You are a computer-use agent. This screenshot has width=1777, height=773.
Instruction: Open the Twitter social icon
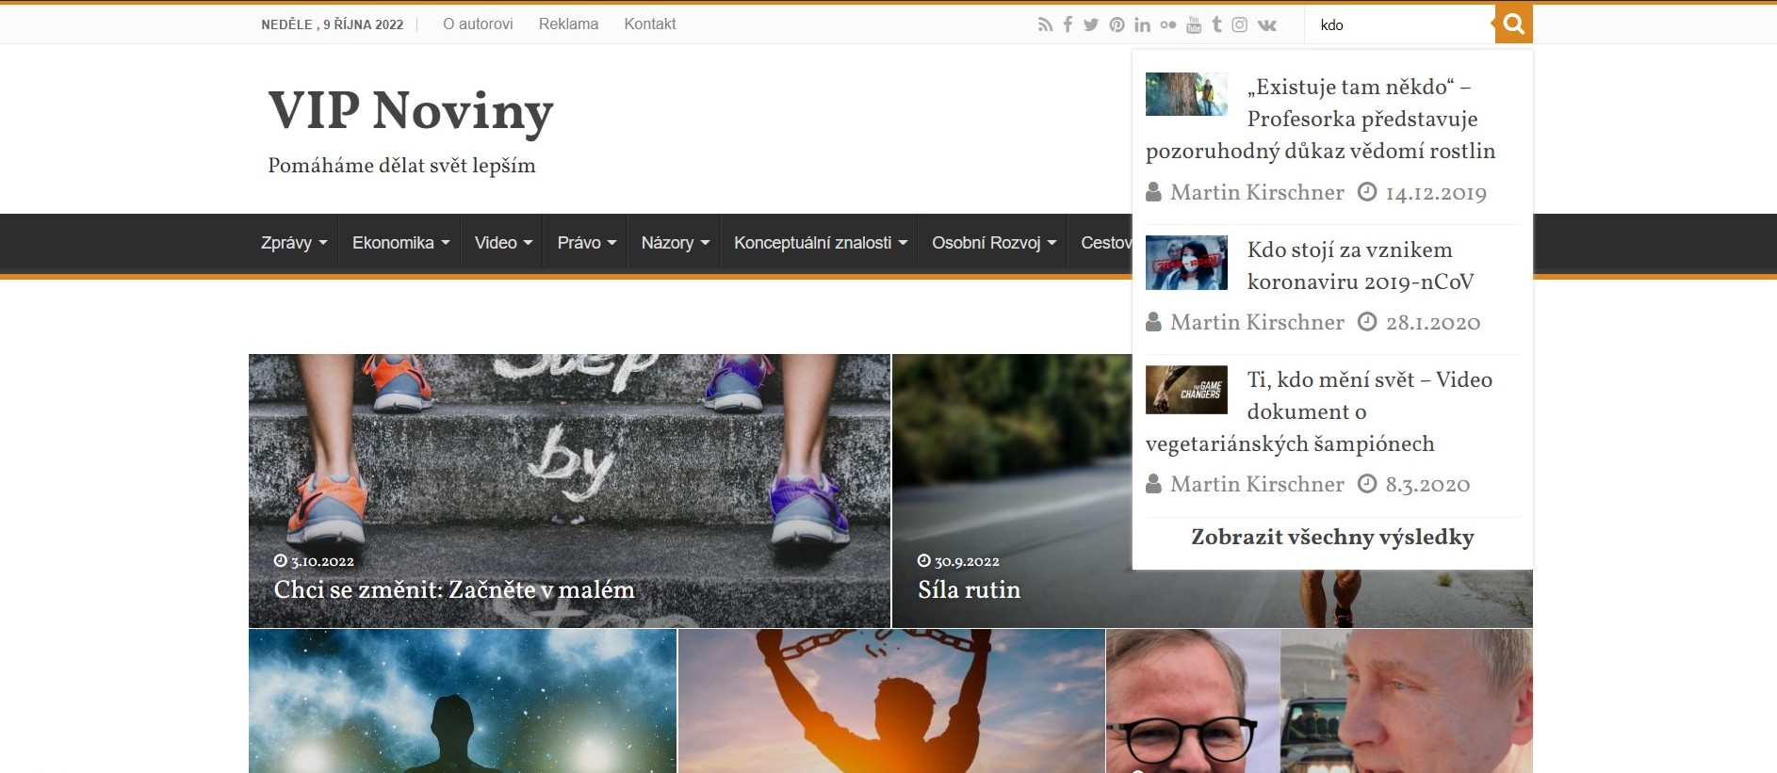tap(1091, 25)
